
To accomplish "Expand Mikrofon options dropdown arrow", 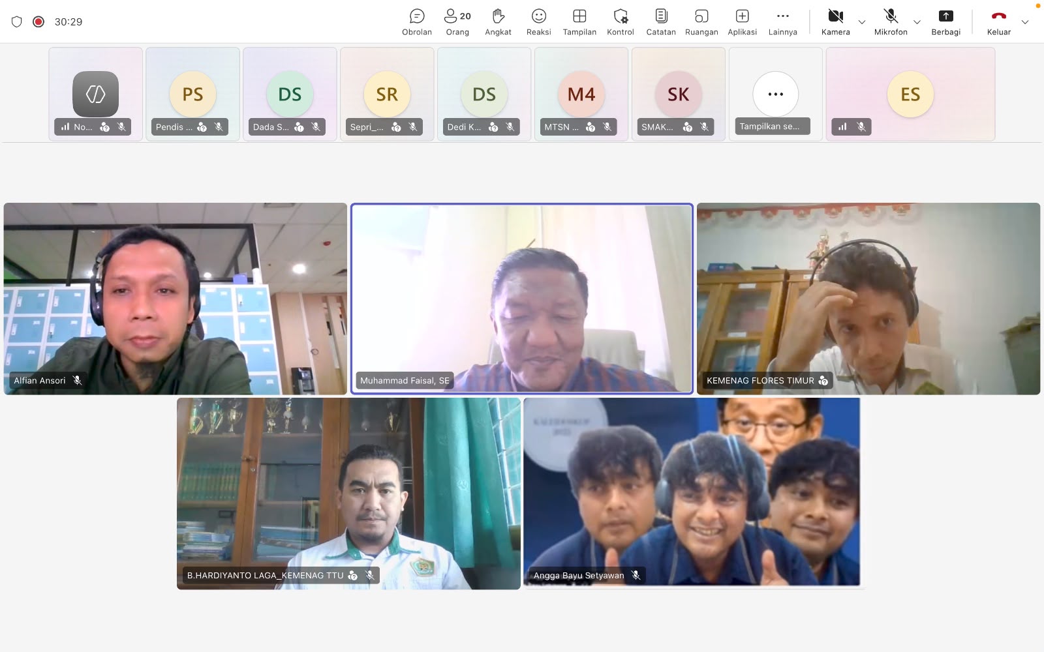I will 917,22.
